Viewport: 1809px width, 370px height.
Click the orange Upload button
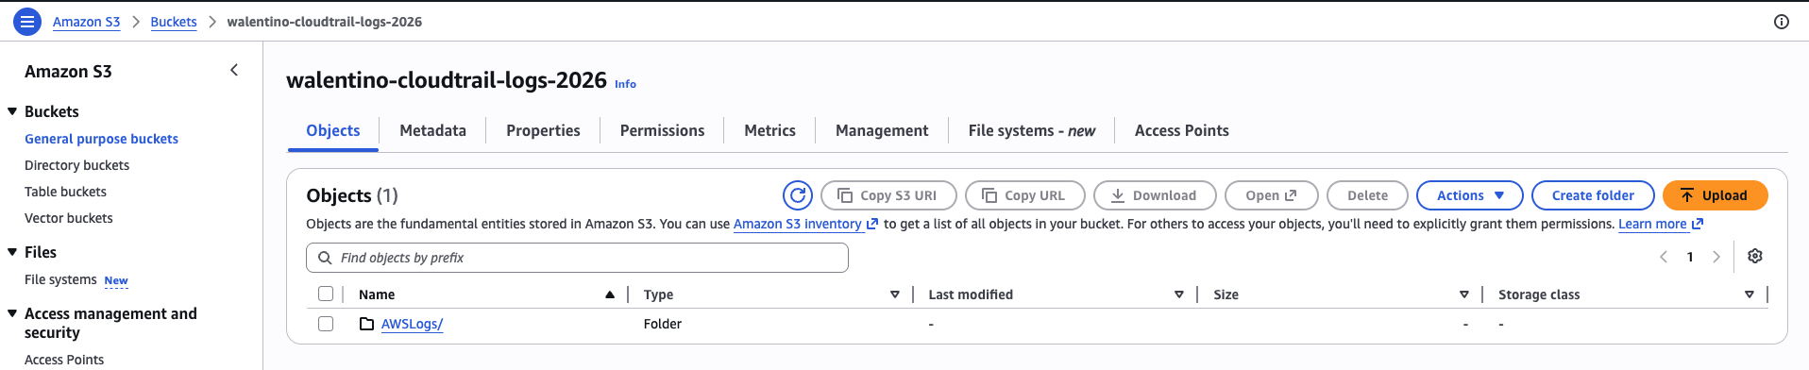click(1715, 195)
